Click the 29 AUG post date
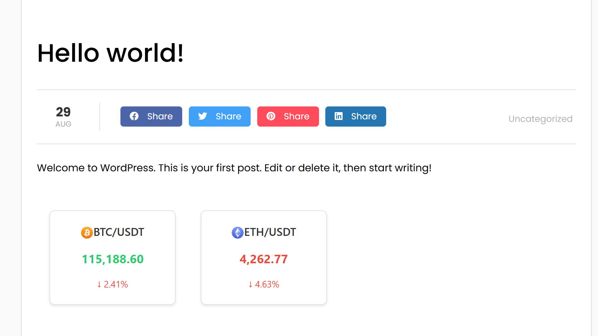The width and height of the screenshot is (598, 336). click(x=63, y=117)
